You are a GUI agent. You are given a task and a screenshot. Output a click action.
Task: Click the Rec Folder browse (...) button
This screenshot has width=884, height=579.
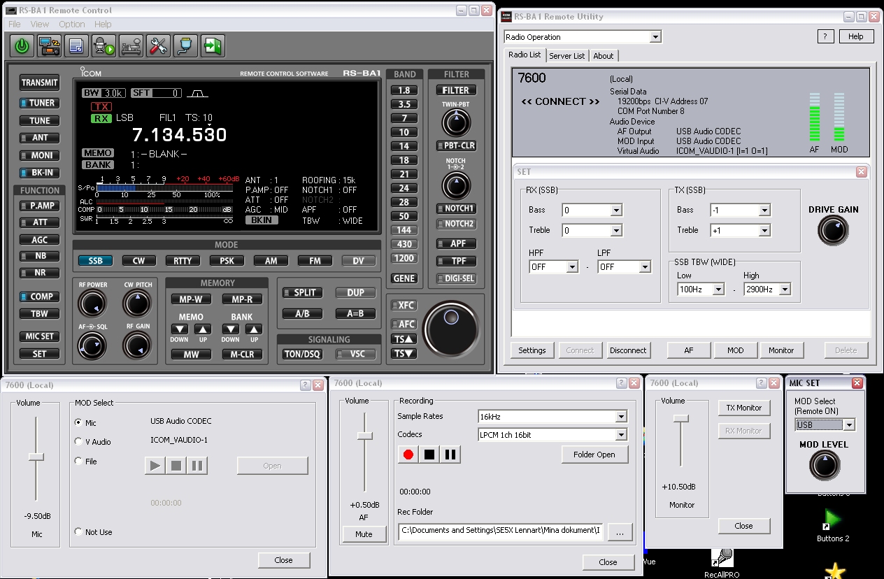pyautogui.click(x=619, y=531)
